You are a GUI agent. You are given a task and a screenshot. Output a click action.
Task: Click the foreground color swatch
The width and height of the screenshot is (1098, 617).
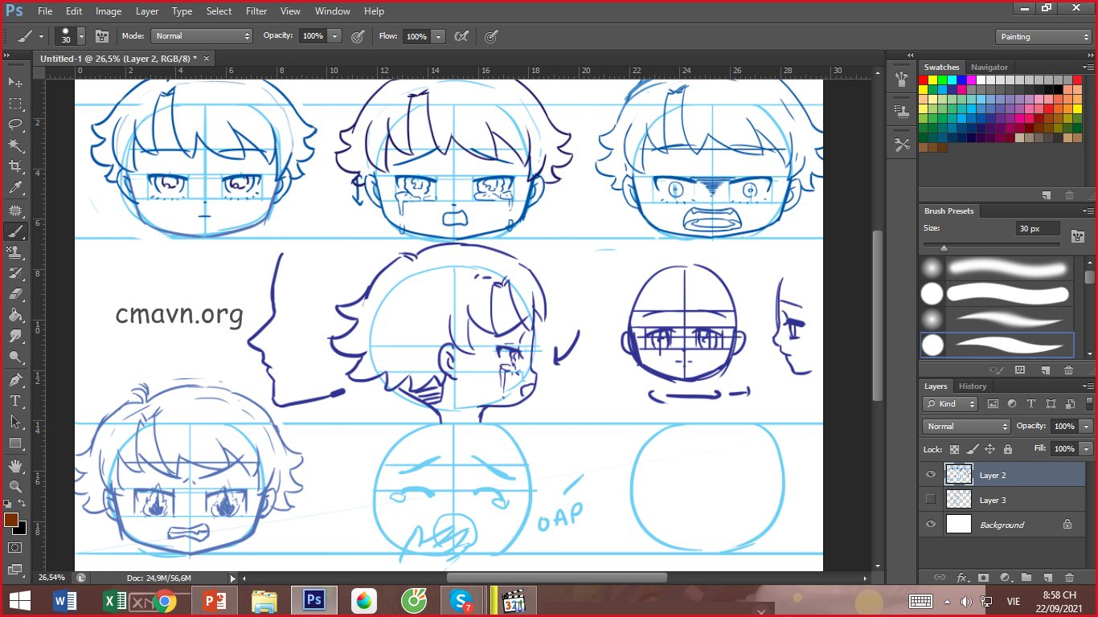(11, 520)
